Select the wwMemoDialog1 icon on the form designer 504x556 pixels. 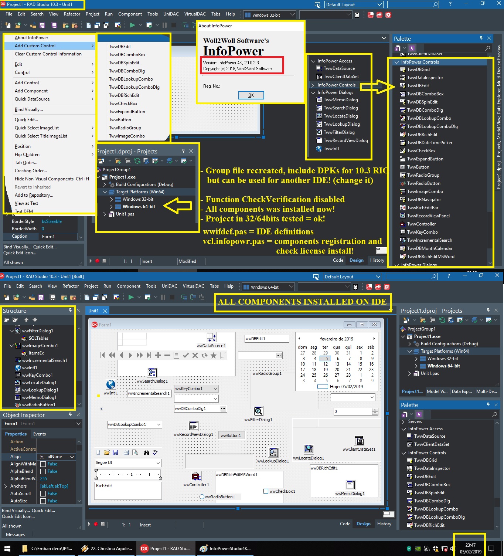pyautogui.click(x=350, y=485)
